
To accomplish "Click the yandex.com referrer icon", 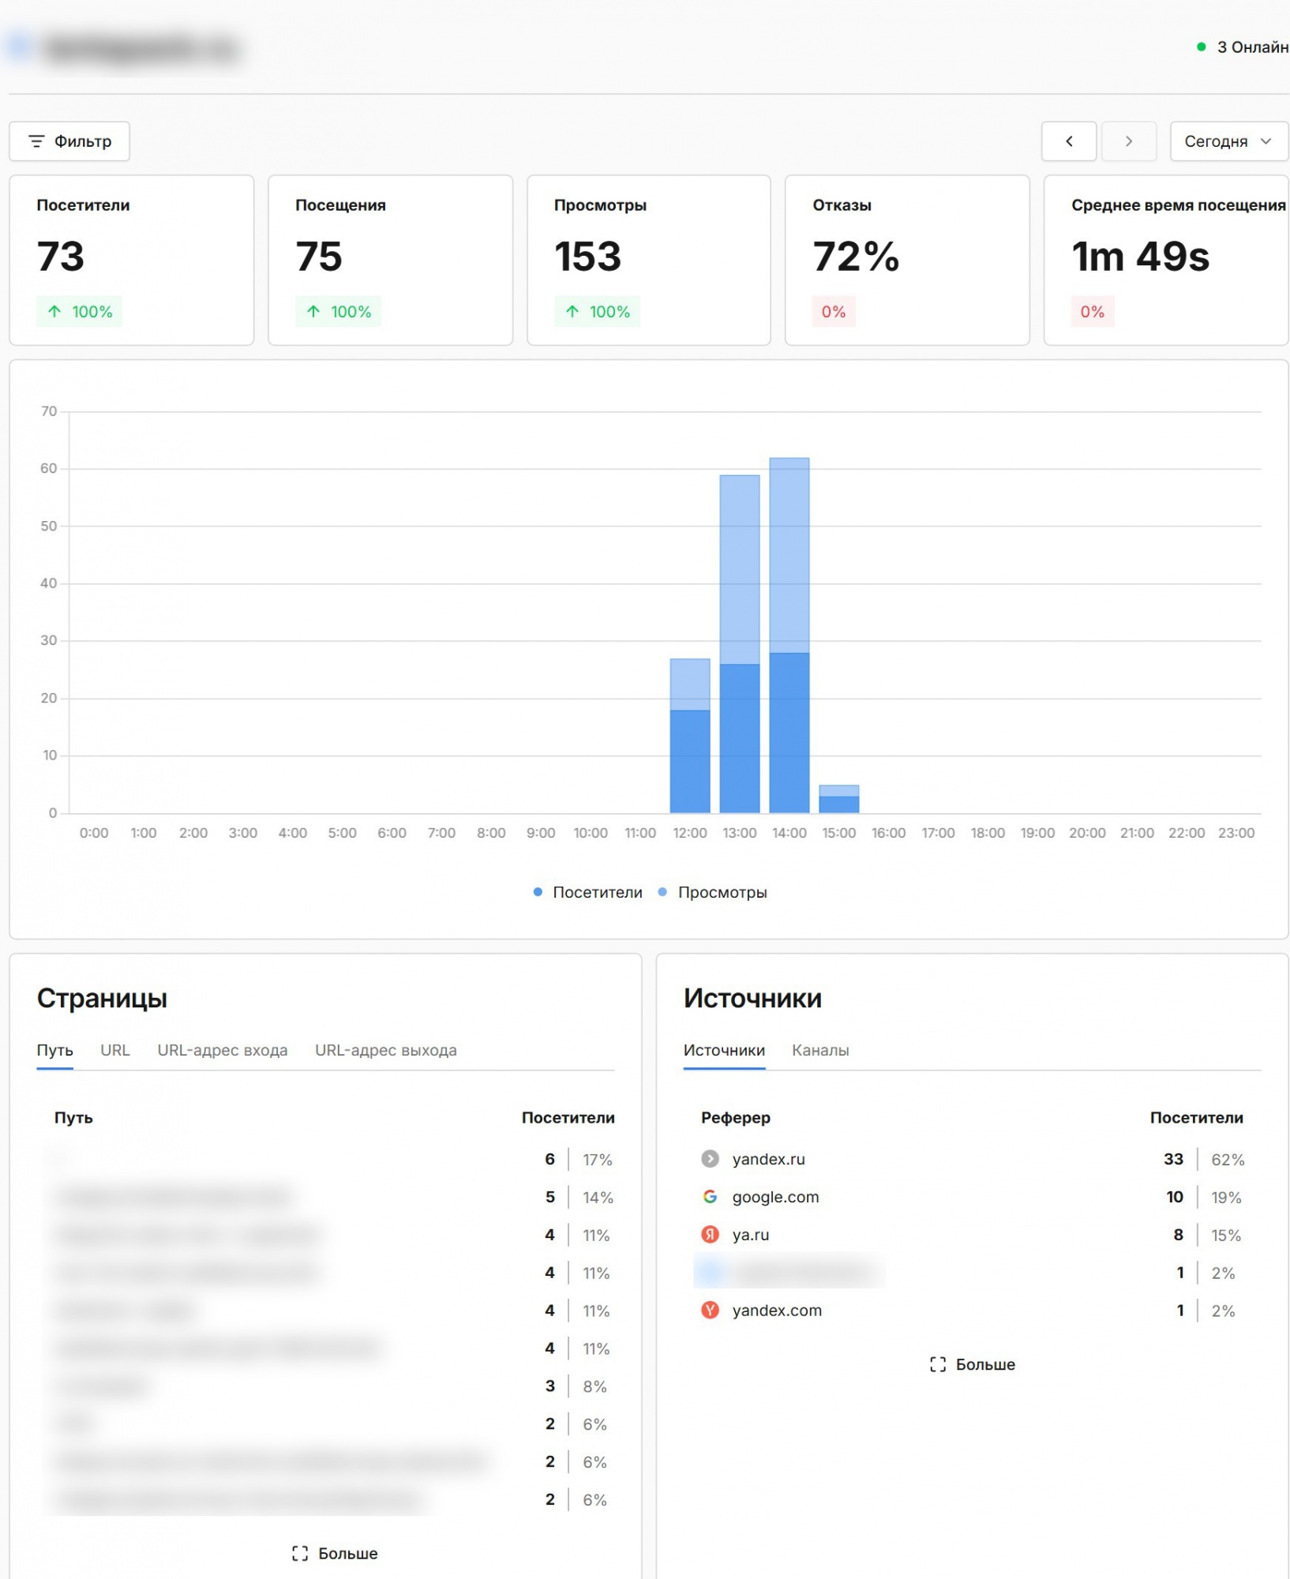I will pos(711,1311).
